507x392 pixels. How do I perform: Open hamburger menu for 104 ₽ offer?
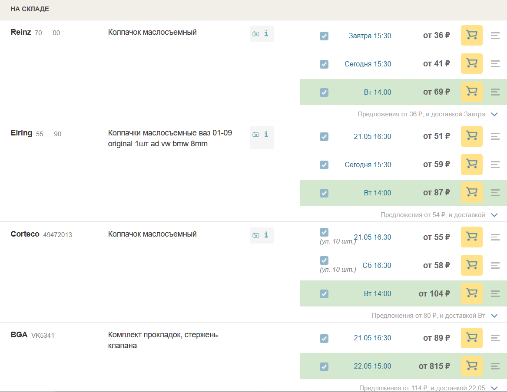click(x=495, y=294)
